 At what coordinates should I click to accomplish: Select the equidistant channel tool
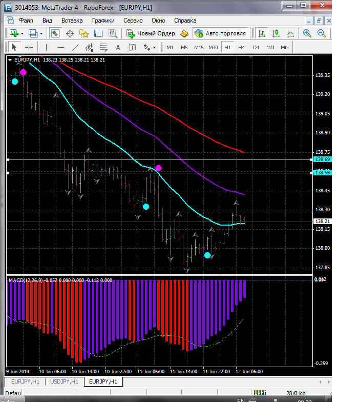[x=89, y=47]
